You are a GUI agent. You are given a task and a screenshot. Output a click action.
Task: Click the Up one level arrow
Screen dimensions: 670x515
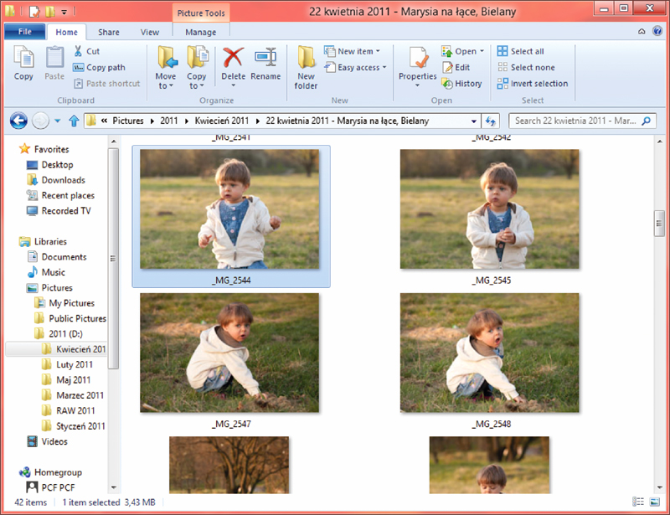tap(74, 121)
